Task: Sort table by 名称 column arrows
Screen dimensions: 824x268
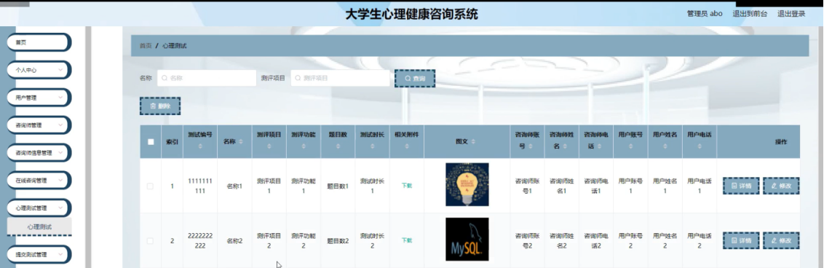Action: click(x=241, y=142)
